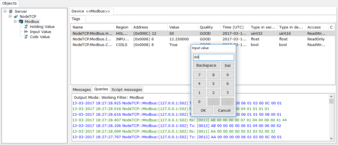Screen dimensions: 338x145
Task: Click the Server icon in the tree
Action: coord(11,11)
